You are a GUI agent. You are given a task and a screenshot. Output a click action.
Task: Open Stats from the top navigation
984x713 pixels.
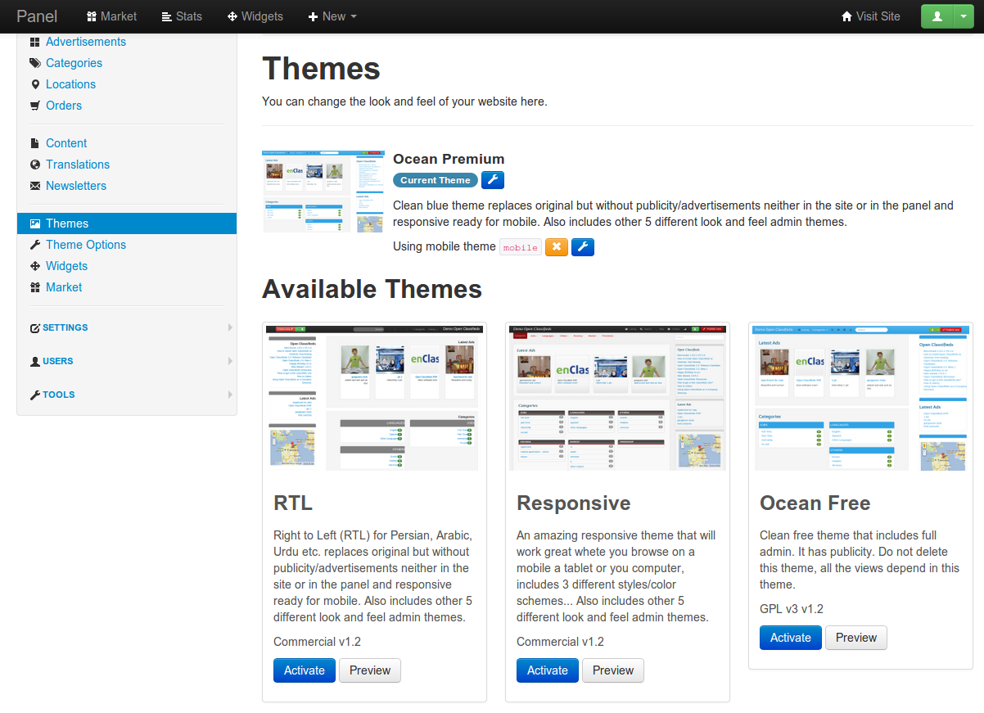click(182, 16)
